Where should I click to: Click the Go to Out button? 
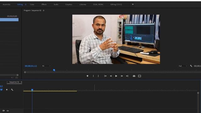click(x=127, y=76)
